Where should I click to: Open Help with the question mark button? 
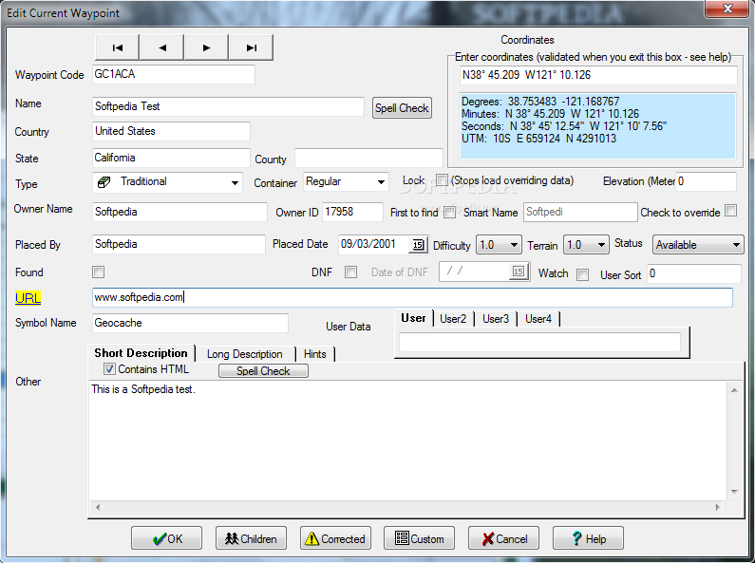(x=589, y=538)
